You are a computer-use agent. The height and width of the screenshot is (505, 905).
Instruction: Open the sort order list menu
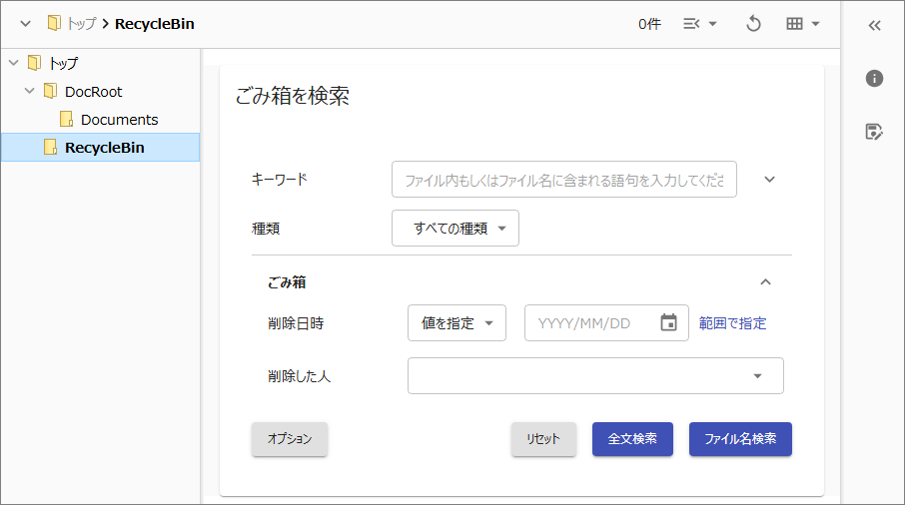pyautogui.click(x=699, y=24)
